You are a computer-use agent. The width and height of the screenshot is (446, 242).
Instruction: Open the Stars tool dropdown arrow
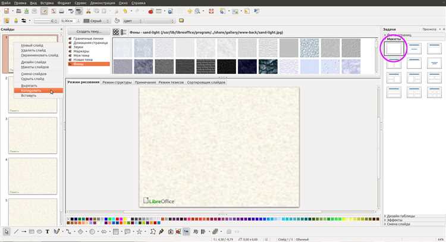point(145,232)
